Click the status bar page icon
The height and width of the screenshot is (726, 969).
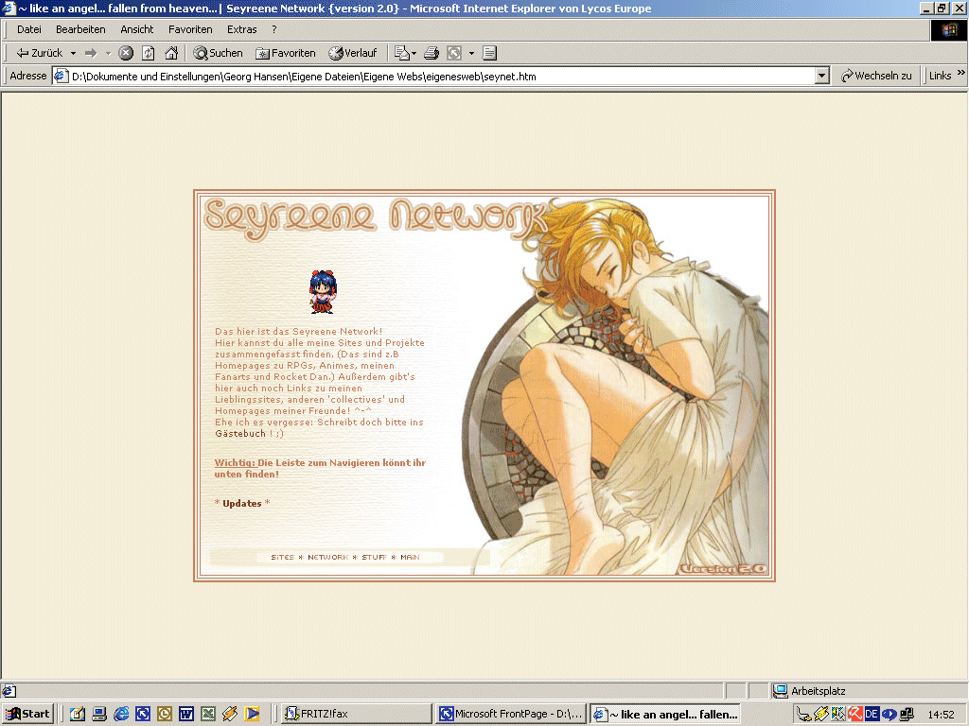tap(9, 691)
